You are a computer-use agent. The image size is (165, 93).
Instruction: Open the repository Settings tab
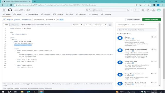[106, 14]
